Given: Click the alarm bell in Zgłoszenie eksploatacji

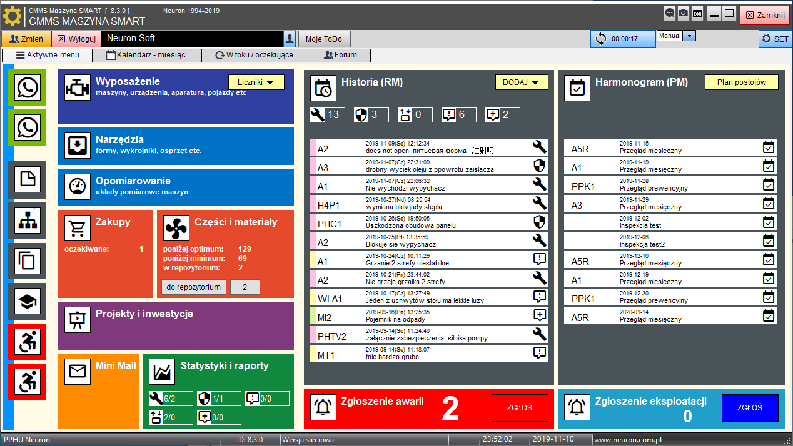Looking at the screenshot, I should pos(577,407).
